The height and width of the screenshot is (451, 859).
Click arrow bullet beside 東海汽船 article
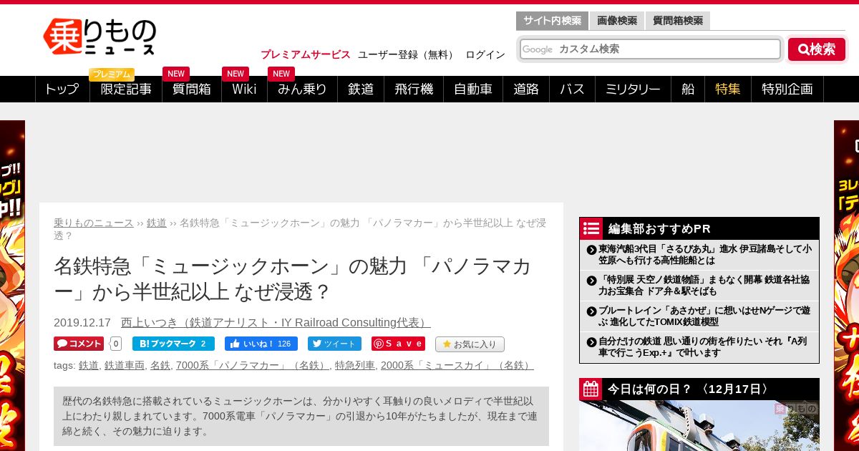click(x=591, y=249)
